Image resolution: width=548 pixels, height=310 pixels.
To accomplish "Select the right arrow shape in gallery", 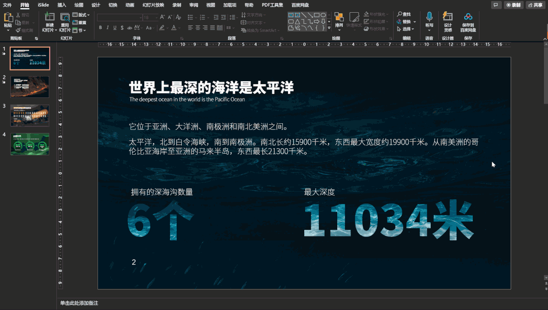I will (316, 22).
